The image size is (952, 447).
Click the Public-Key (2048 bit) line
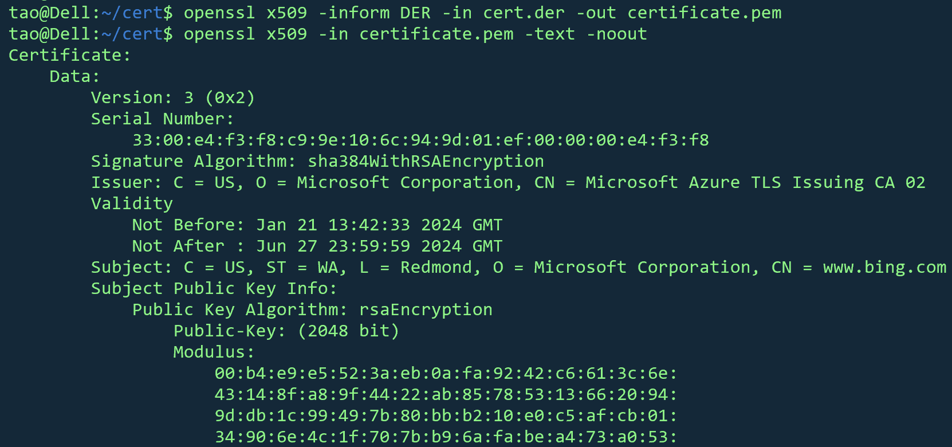(286, 331)
